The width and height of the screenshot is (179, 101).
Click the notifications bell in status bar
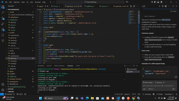[x=176, y=94]
